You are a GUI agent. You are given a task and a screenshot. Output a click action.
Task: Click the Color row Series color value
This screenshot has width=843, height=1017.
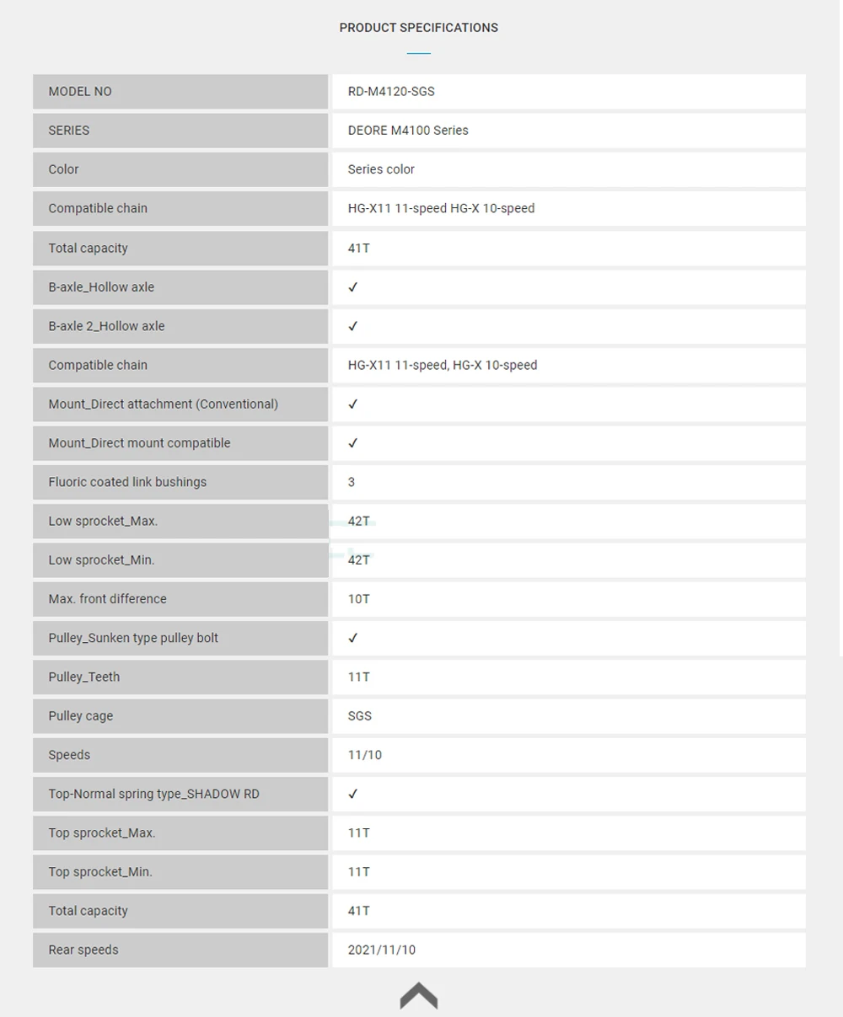(x=381, y=169)
